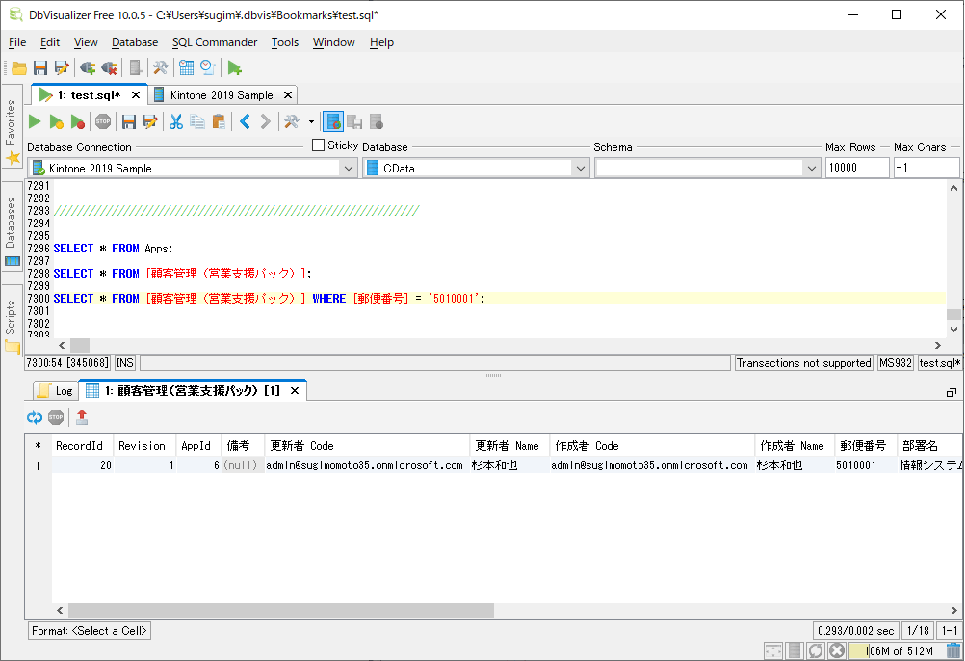Maximize the result panel with the restore icon
Viewport: 965px width, 661px height.
pos(952,393)
